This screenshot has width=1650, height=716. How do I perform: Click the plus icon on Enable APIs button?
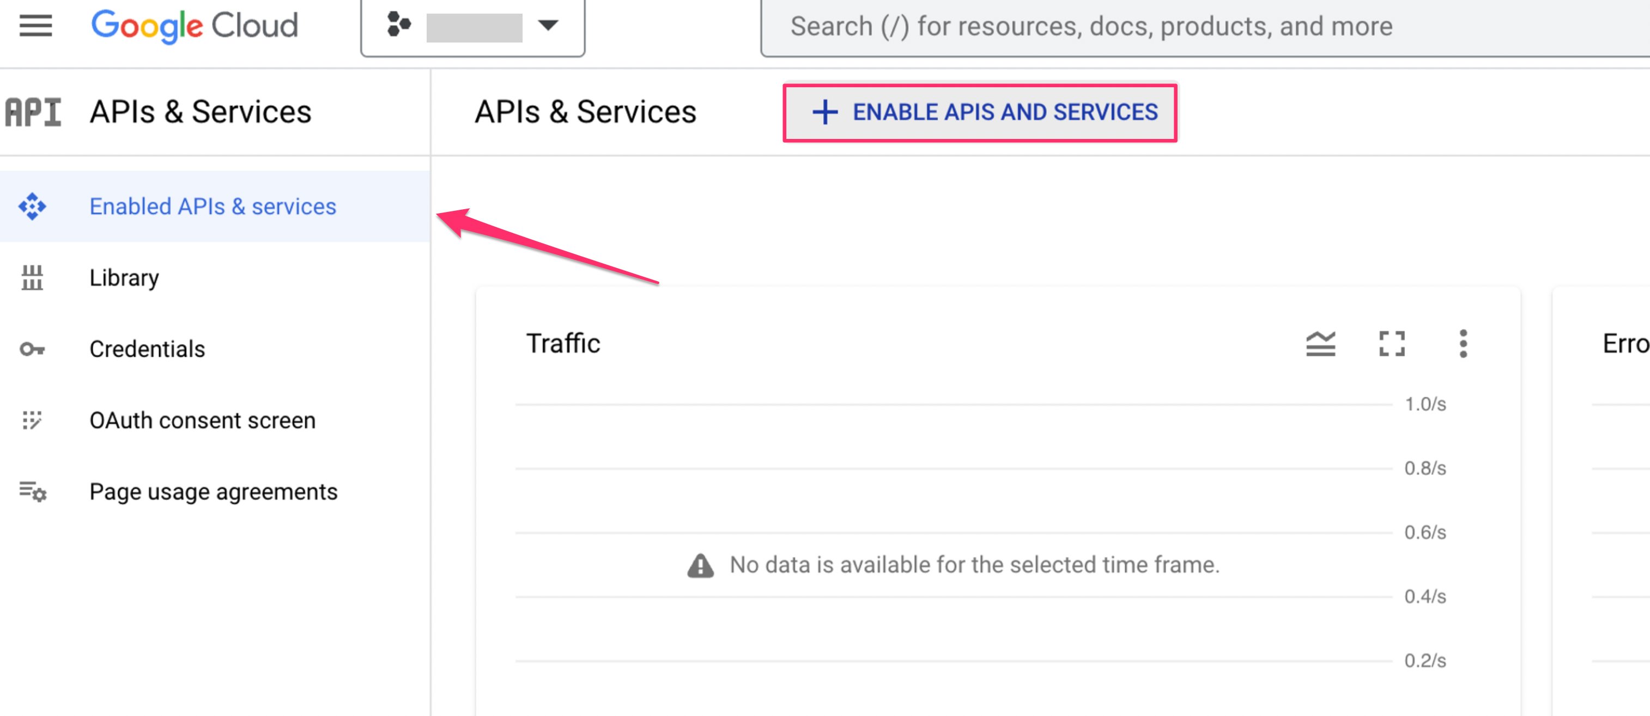pyautogui.click(x=824, y=112)
